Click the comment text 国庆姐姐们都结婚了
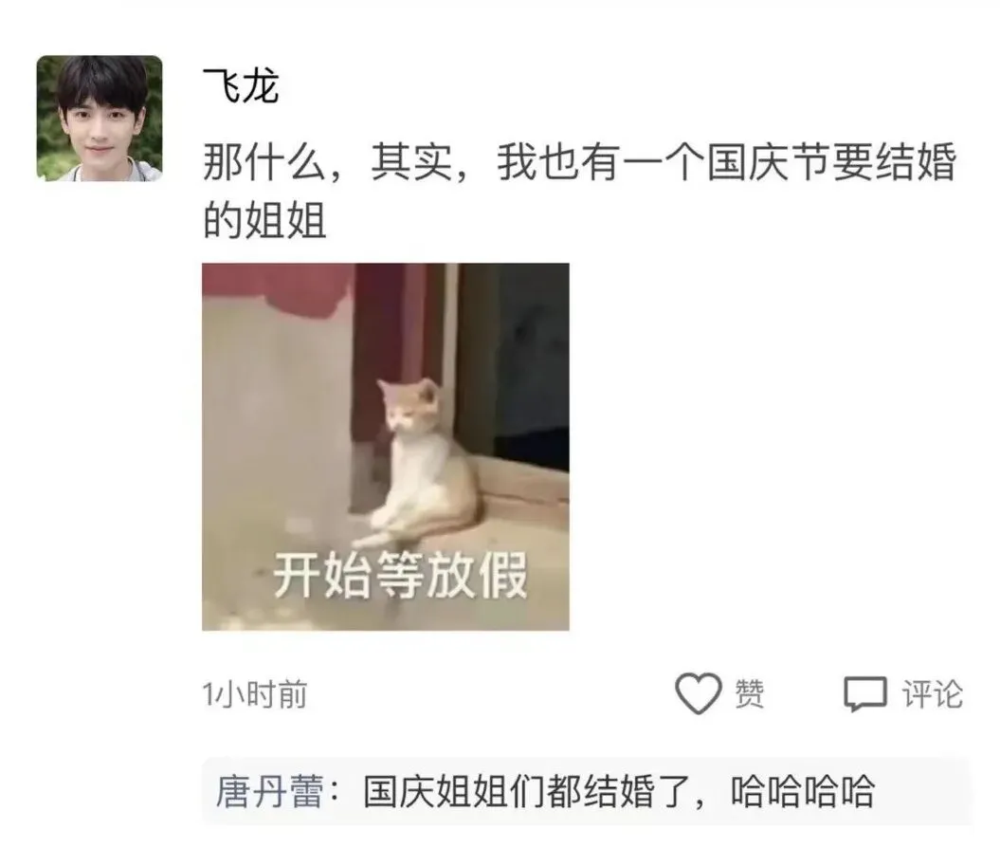Image resolution: width=1000 pixels, height=848 pixels. pos(532,792)
